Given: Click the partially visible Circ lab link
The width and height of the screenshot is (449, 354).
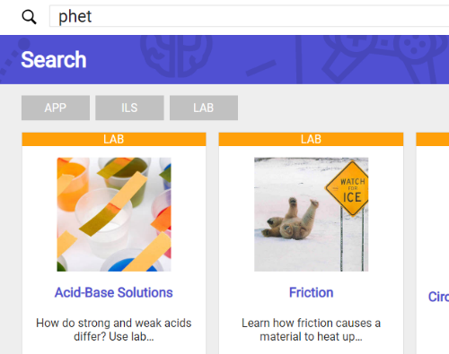Looking at the screenshot, I should (x=438, y=297).
